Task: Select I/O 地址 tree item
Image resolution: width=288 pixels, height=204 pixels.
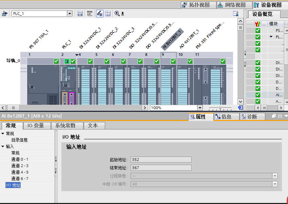Action: tap(13, 185)
